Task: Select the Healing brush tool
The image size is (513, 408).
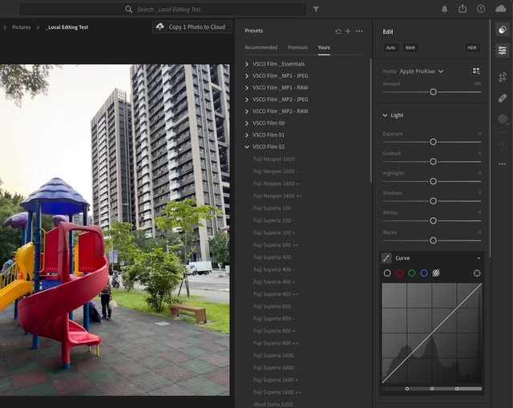Action: pos(502,98)
